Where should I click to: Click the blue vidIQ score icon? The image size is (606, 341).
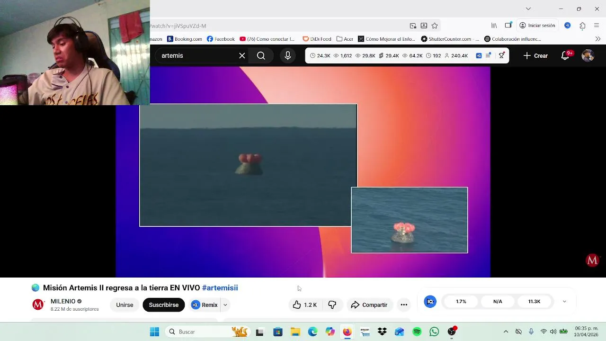[x=430, y=302]
